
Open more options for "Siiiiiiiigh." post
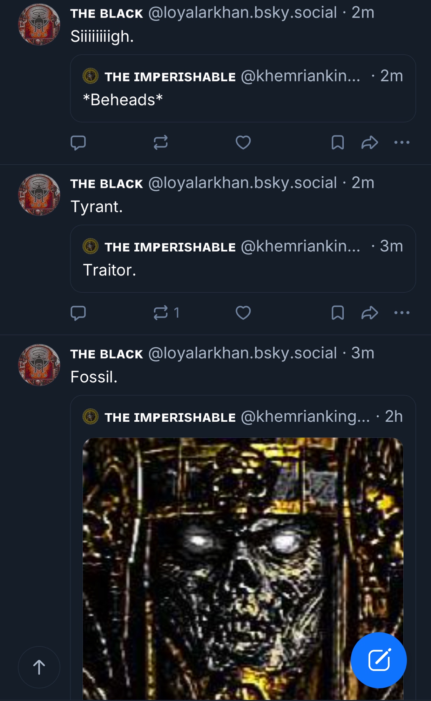click(x=402, y=143)
